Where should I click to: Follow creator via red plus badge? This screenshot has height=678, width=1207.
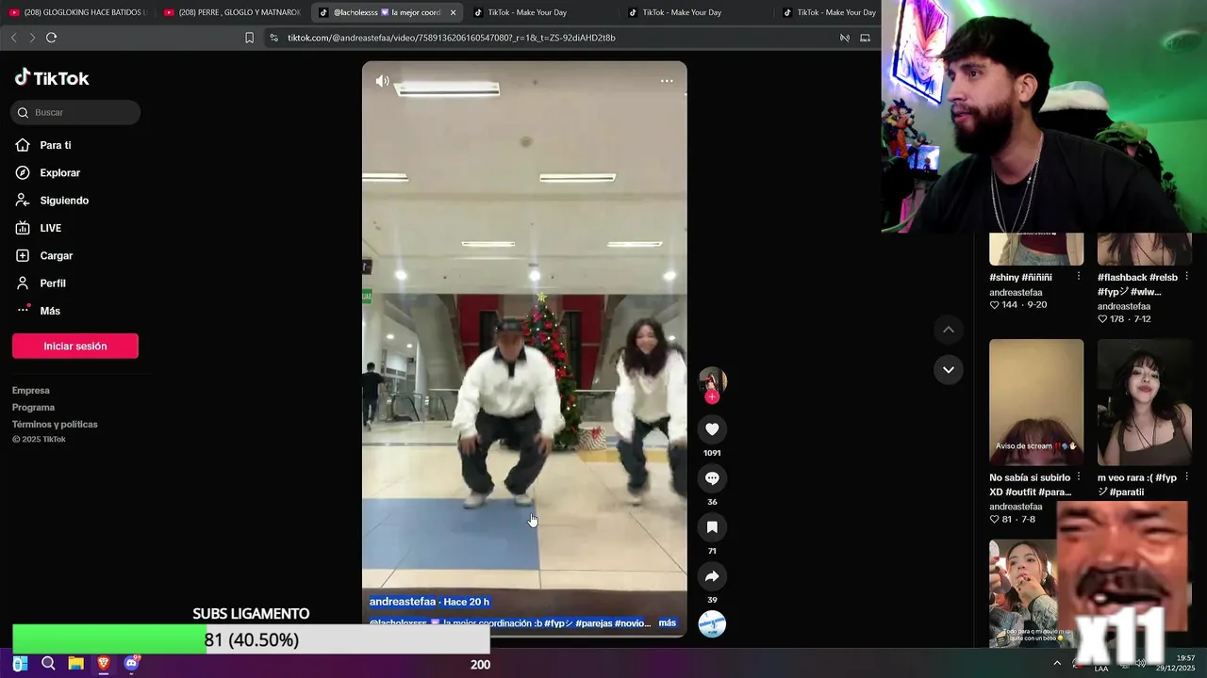[712, 397]
